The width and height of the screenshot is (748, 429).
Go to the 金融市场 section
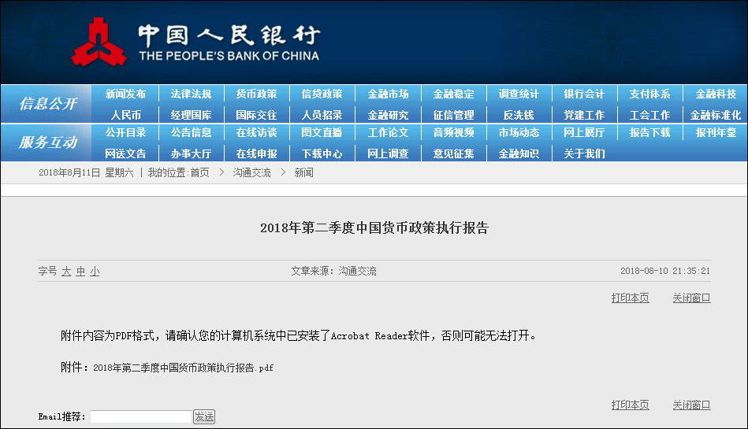[x=388, y=94]
